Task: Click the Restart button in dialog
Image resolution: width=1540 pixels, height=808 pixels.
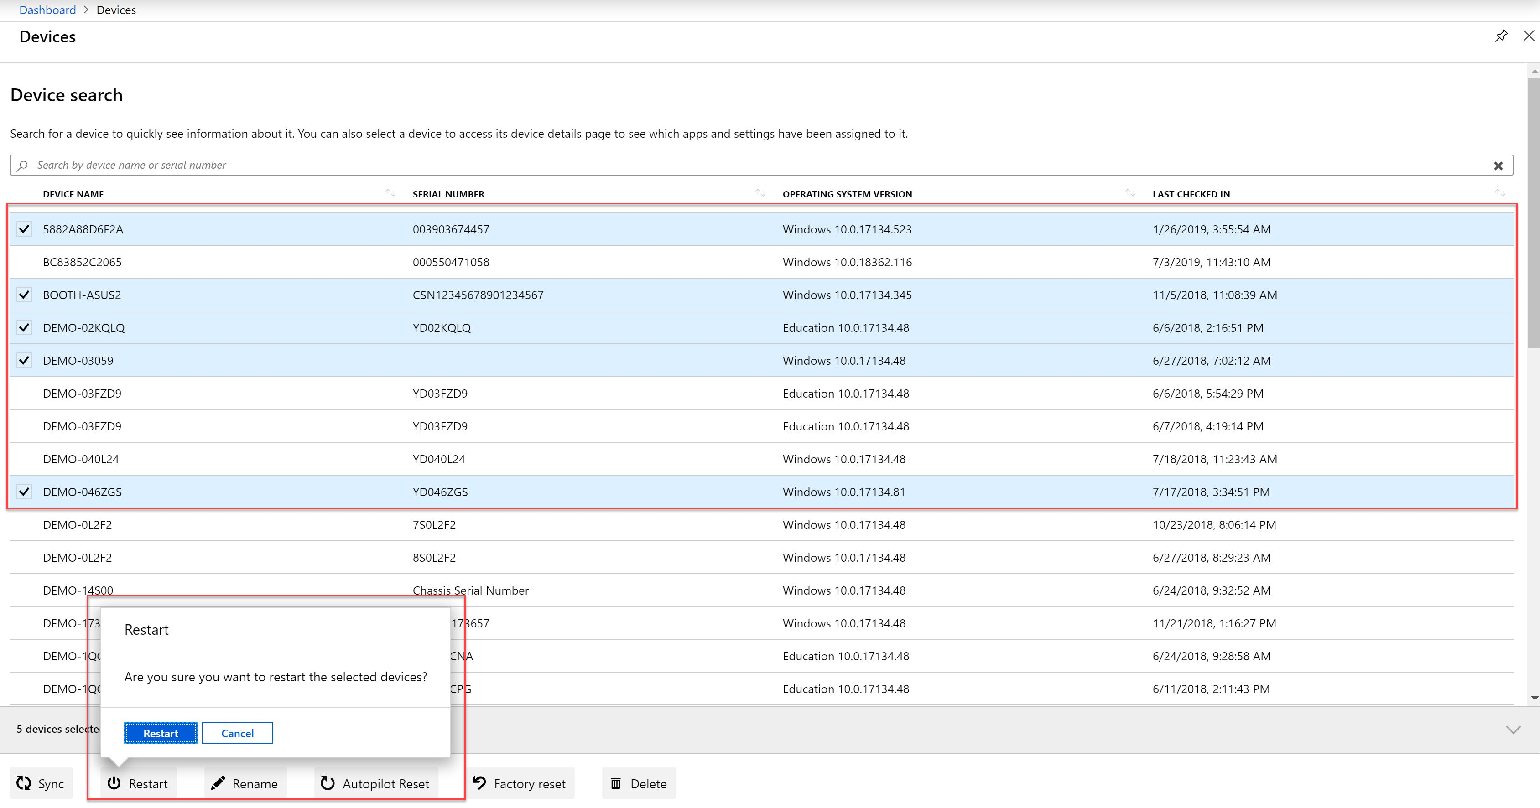Action: 161,733
